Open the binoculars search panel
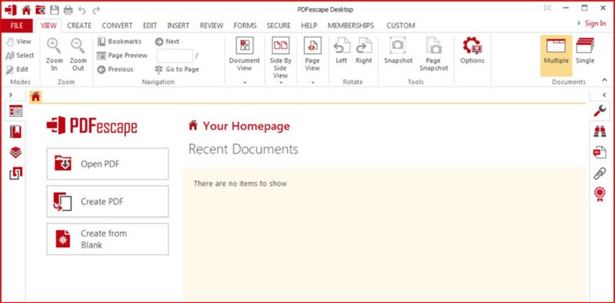The height and width of the screenshot is (303, 615). tap(599, 132)
